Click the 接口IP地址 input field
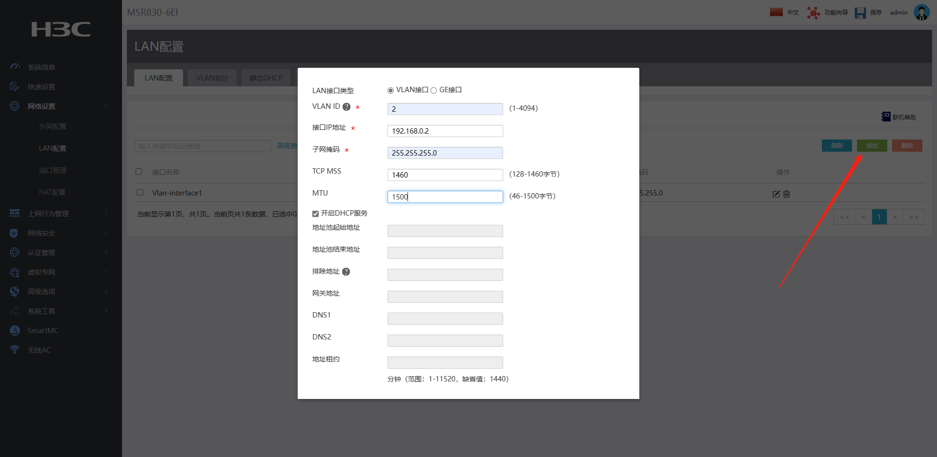 (x=445, y=131)
